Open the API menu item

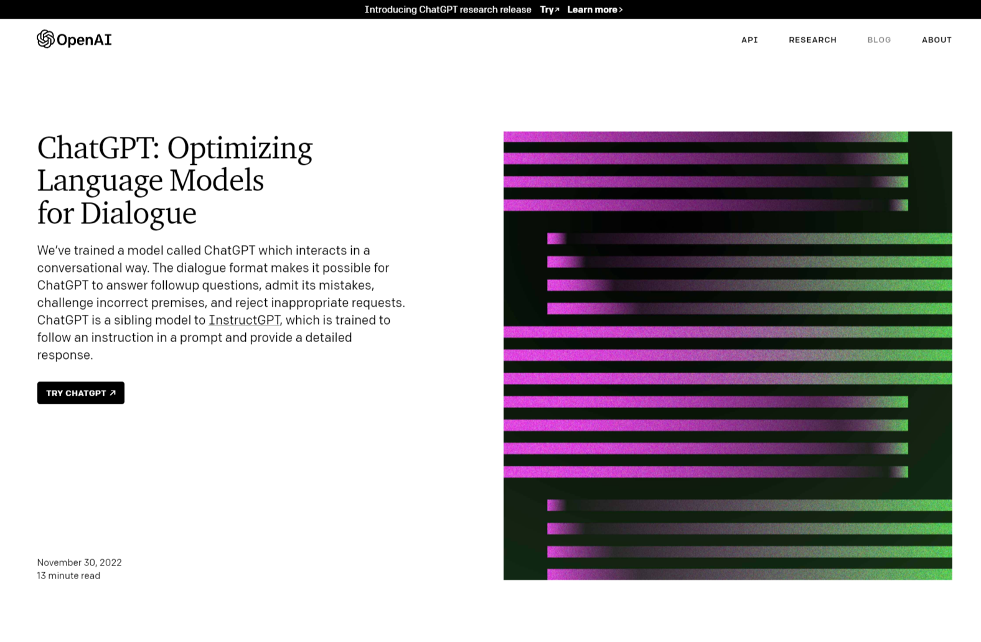pyautogui.click(x=749, y=40)
